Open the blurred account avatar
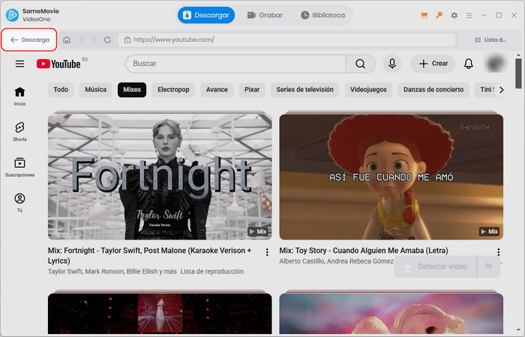 pos(495,64)
